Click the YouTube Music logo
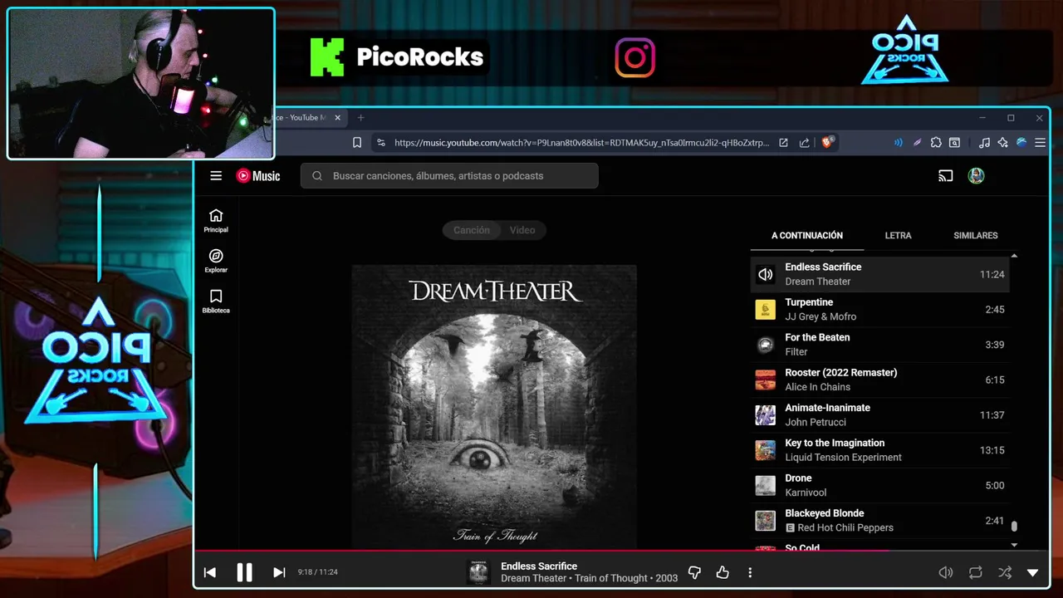The height and width of the screenshot is (598, 1063). pyautogui.click(x=258, y=175)
